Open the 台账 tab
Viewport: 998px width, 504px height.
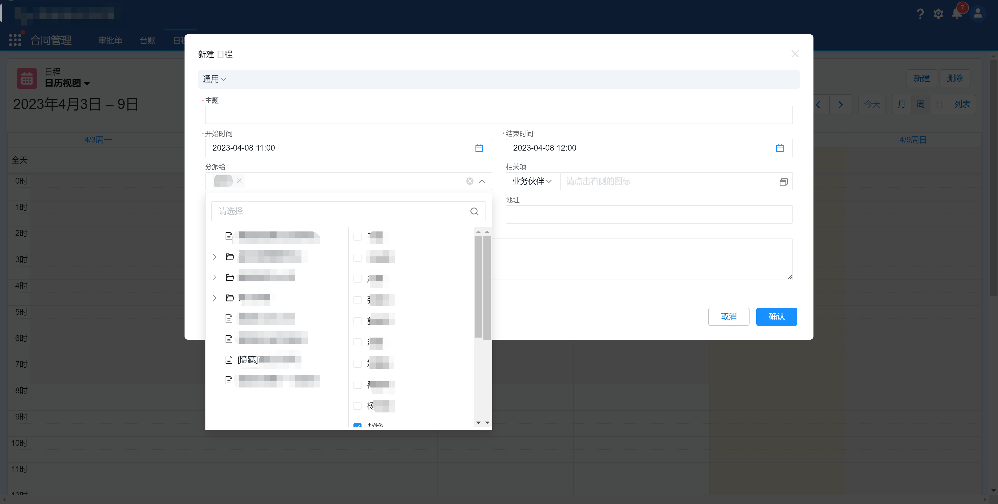click(x=147, y=40)
